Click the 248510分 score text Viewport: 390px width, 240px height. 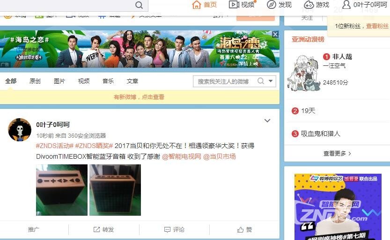click(336, 83)
